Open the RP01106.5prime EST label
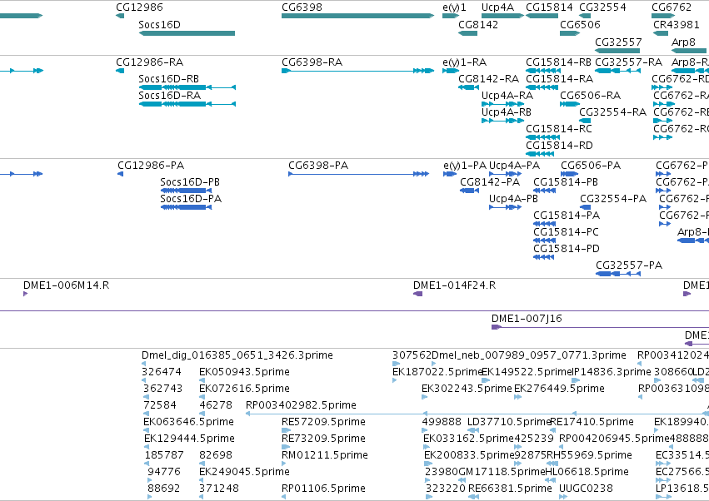 pyautogui.click(x=323, y=489)
